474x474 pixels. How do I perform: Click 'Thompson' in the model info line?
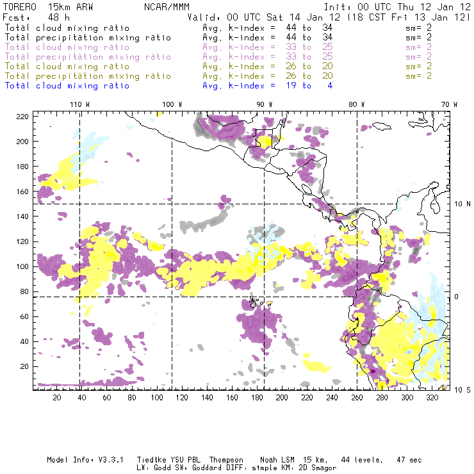pyautogui.click(x=226, y=460)
